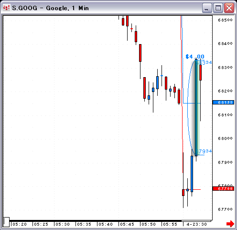Click the 05:25 time axis label

pos(41,224)
